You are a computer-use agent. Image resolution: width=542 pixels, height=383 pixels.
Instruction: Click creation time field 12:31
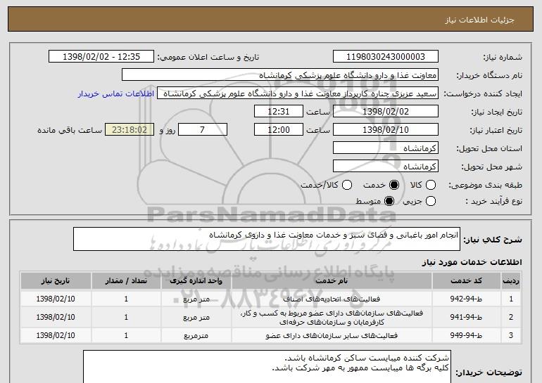pos(279,112)
